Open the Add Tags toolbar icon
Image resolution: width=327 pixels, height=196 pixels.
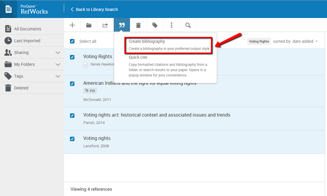click(155, 25)
